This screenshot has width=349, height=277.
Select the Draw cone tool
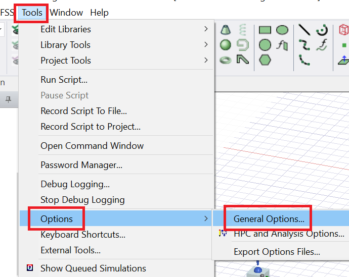(x=226, y=30)
